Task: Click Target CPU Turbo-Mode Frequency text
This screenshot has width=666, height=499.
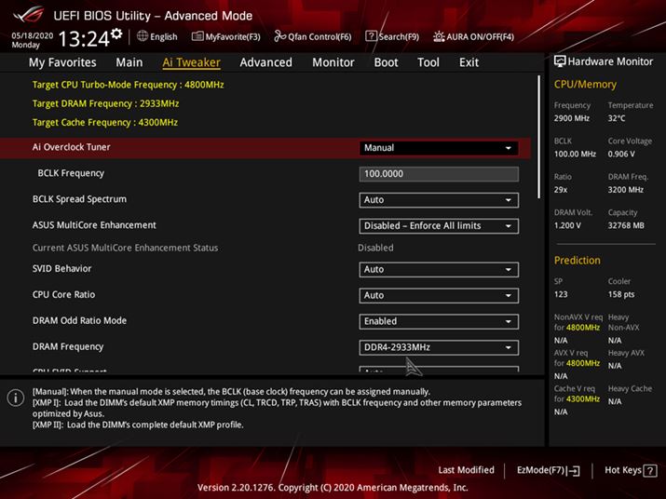Action: (128, 85)
